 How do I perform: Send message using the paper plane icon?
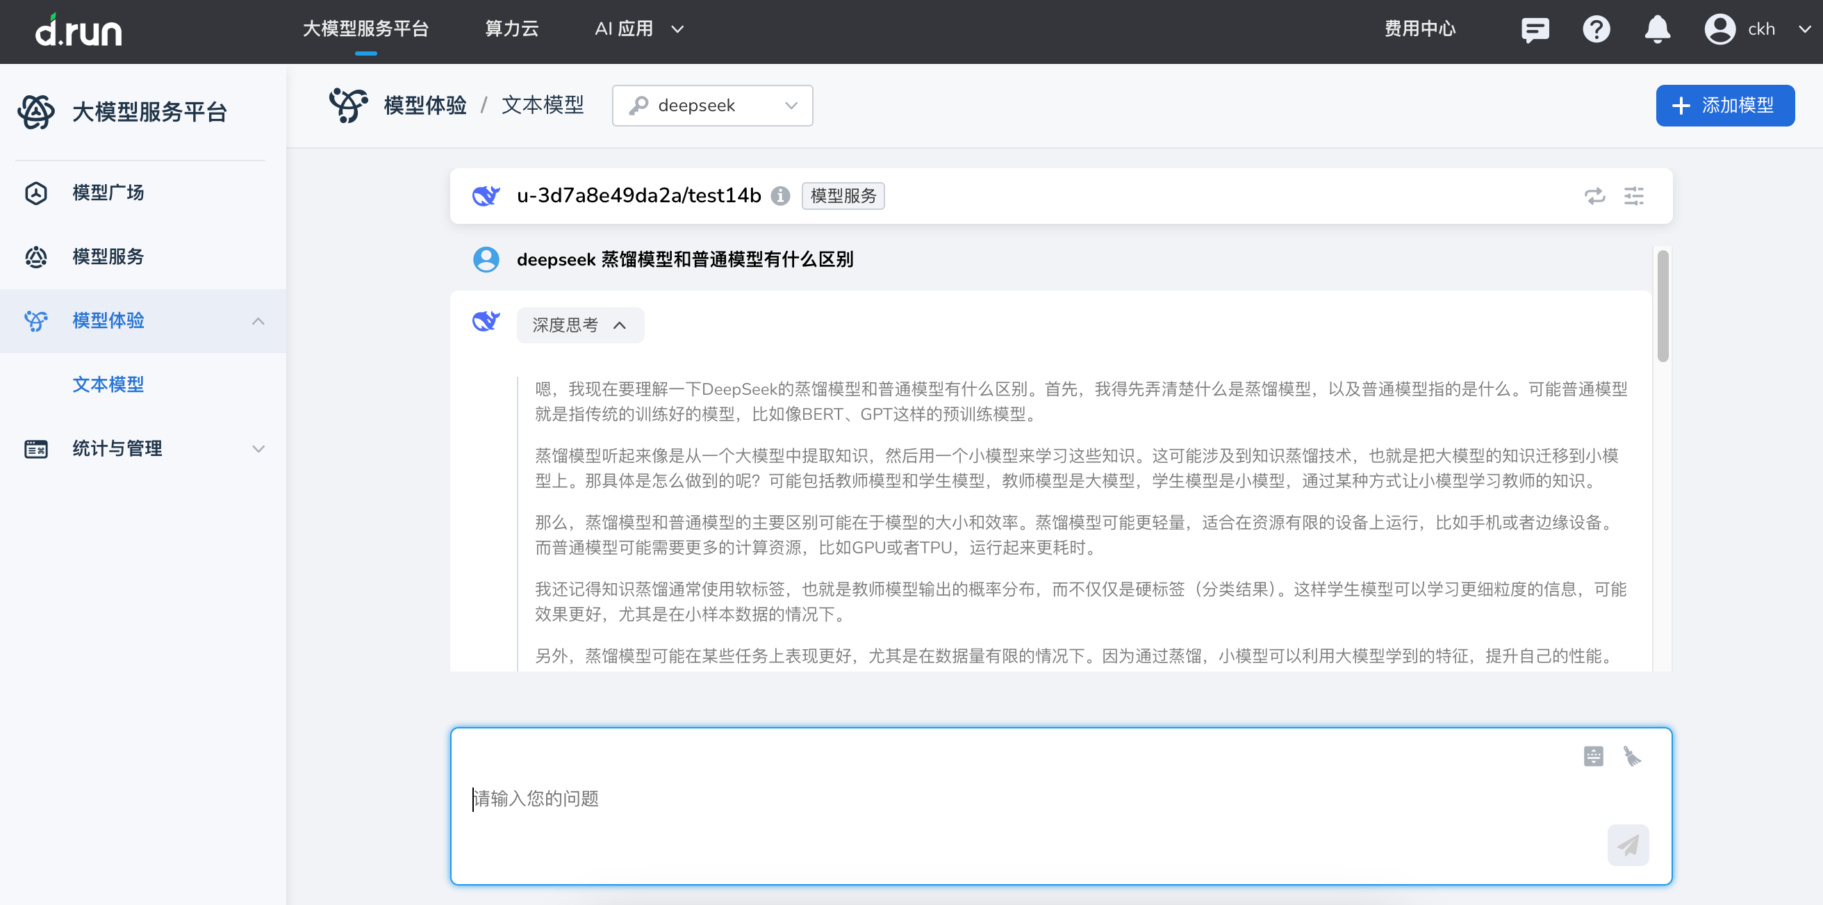[x=1628, y=845]
